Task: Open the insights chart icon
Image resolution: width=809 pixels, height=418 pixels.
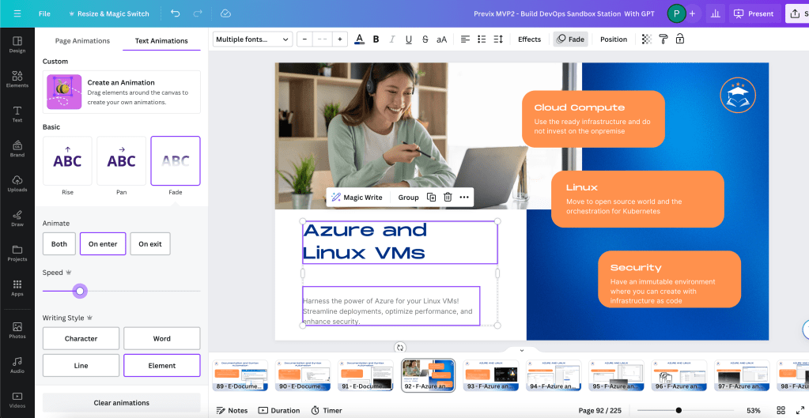Action: [x=715, y=13]
